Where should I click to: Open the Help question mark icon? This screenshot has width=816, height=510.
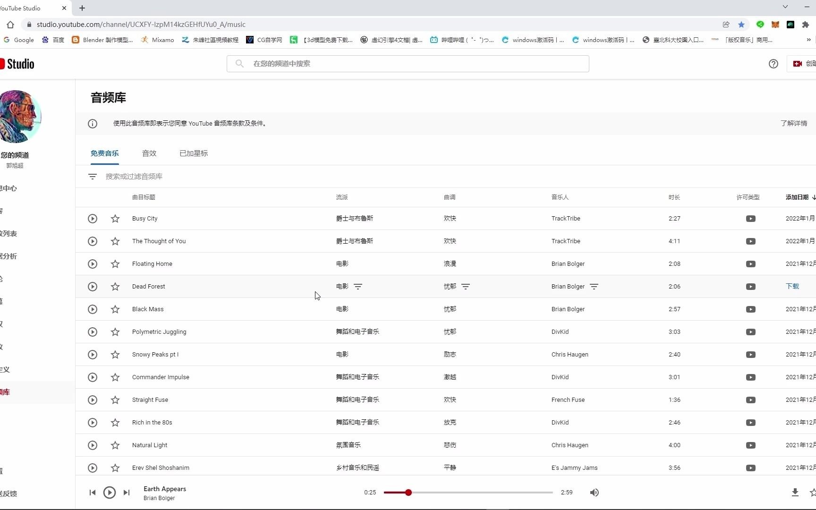pos(773,63)
